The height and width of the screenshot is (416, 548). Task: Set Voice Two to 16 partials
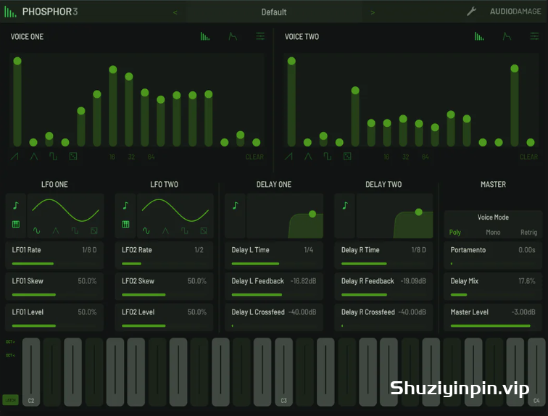click(x=386, y=157)
